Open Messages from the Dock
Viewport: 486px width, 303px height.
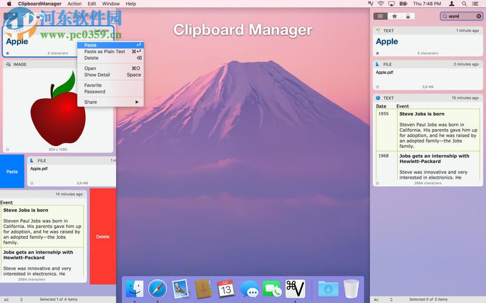249,289
